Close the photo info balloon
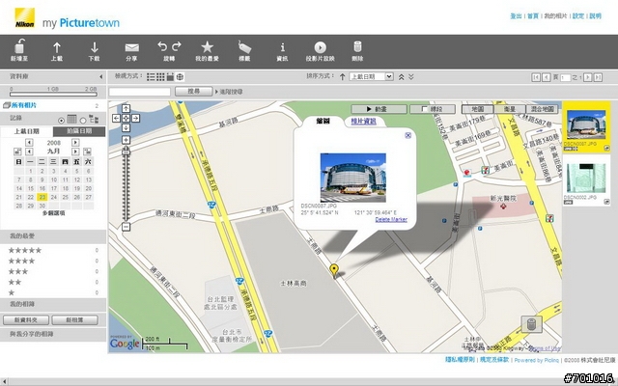The image size is (618, 386). click(x=407, y=135)
